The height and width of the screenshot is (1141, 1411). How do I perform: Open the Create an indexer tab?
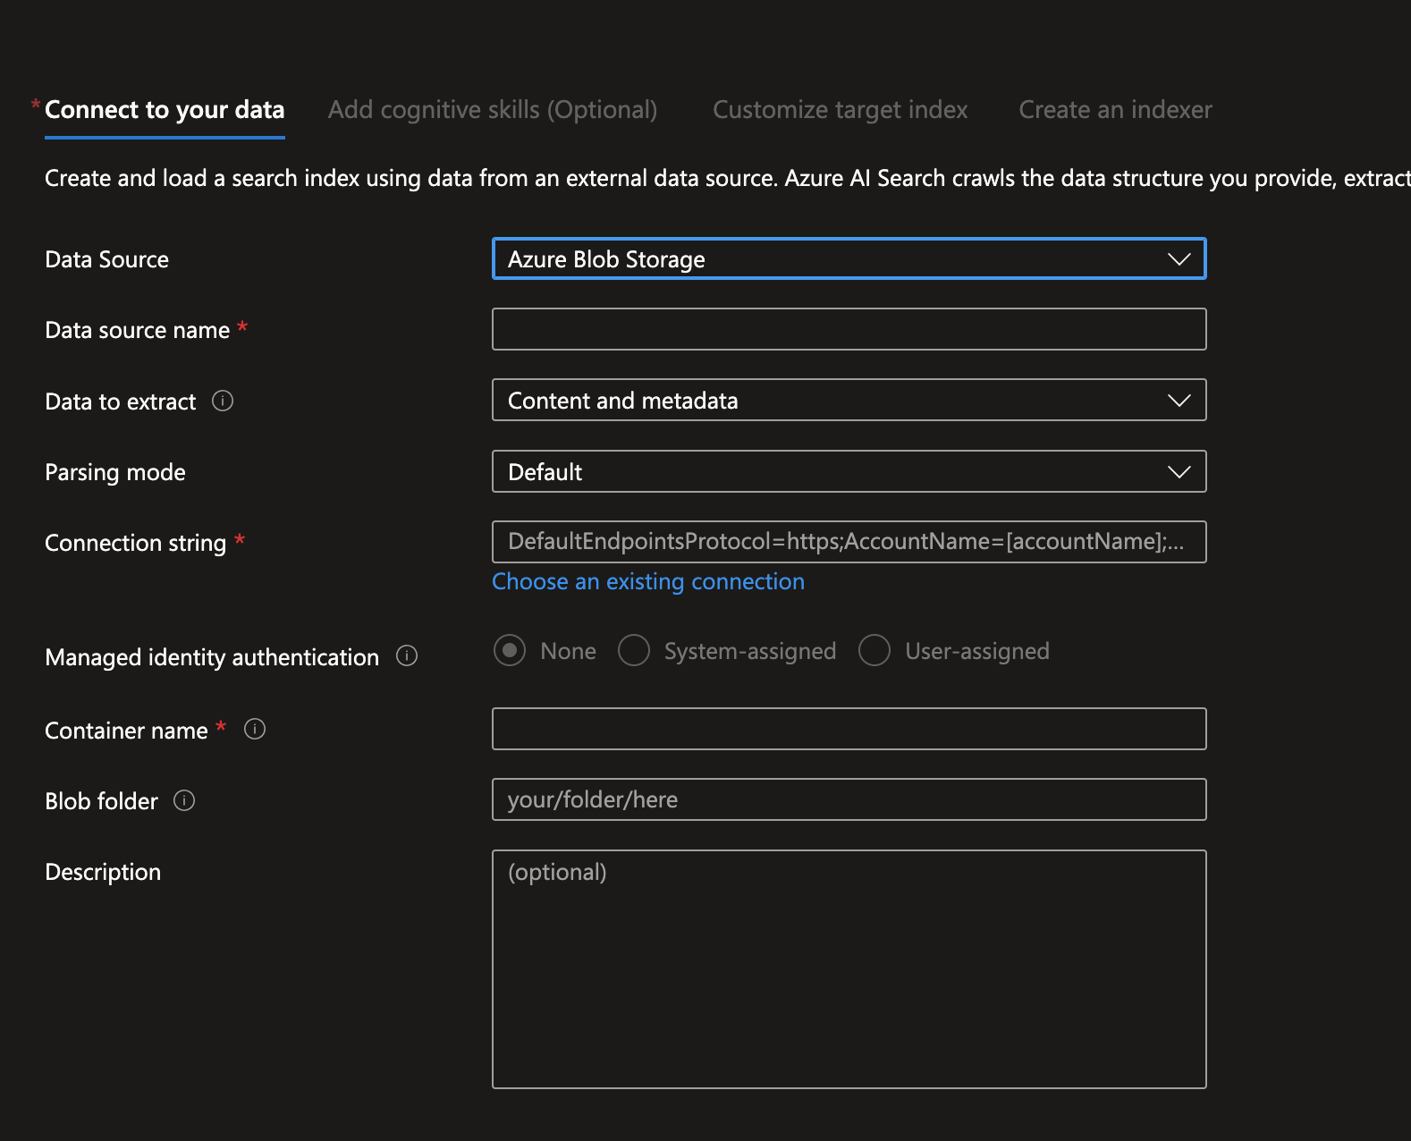pyautogui.click(x=1115, y=110)
